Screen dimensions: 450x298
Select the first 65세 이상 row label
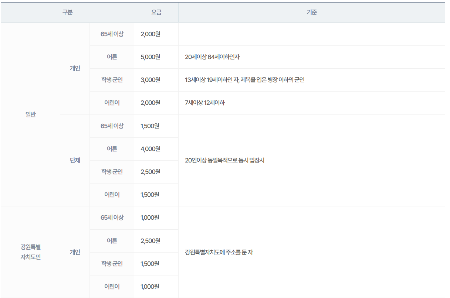111,34
